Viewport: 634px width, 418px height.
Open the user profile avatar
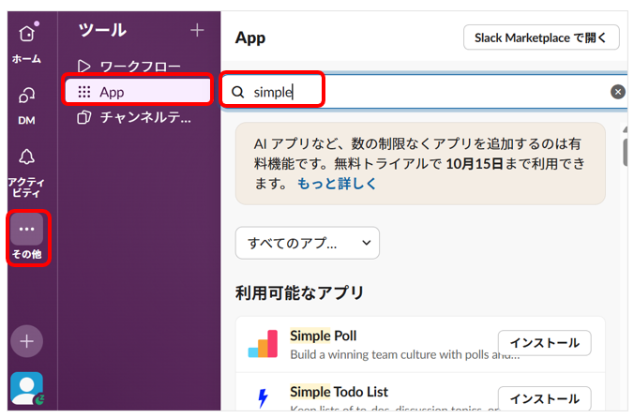[27, 388]
